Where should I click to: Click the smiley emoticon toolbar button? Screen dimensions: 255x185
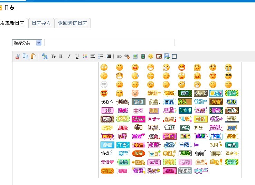(151, 56)
